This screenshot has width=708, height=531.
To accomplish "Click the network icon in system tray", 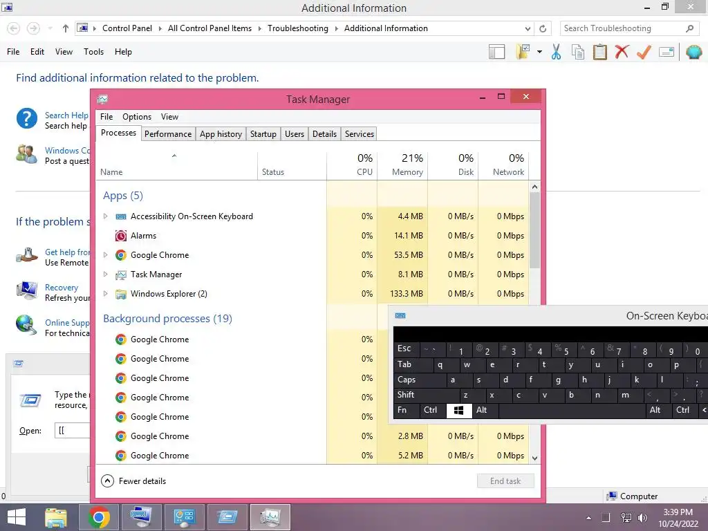I will click(626, 518).
